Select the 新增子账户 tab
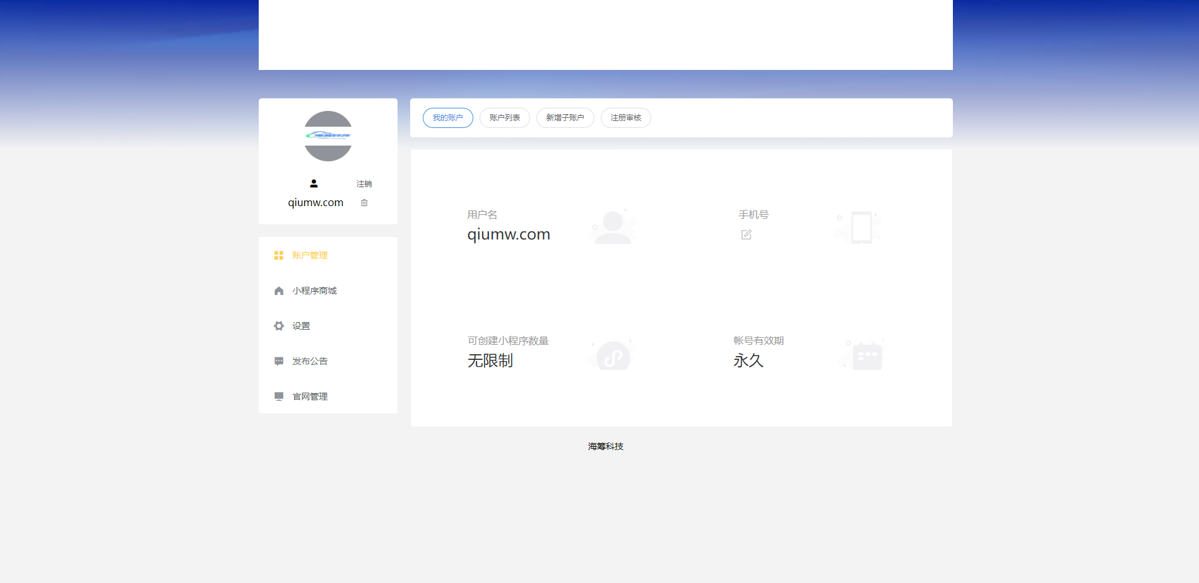Screen dimensions: 1199x583 point(565,118)
